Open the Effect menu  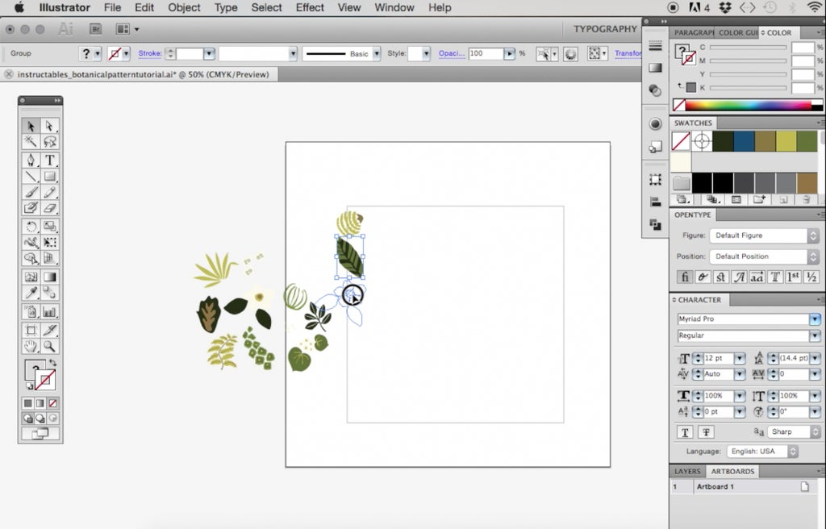(x=310, y=7)
